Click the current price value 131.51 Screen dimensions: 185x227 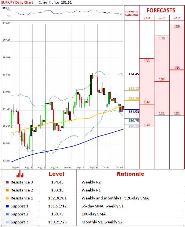click(66, 2)
